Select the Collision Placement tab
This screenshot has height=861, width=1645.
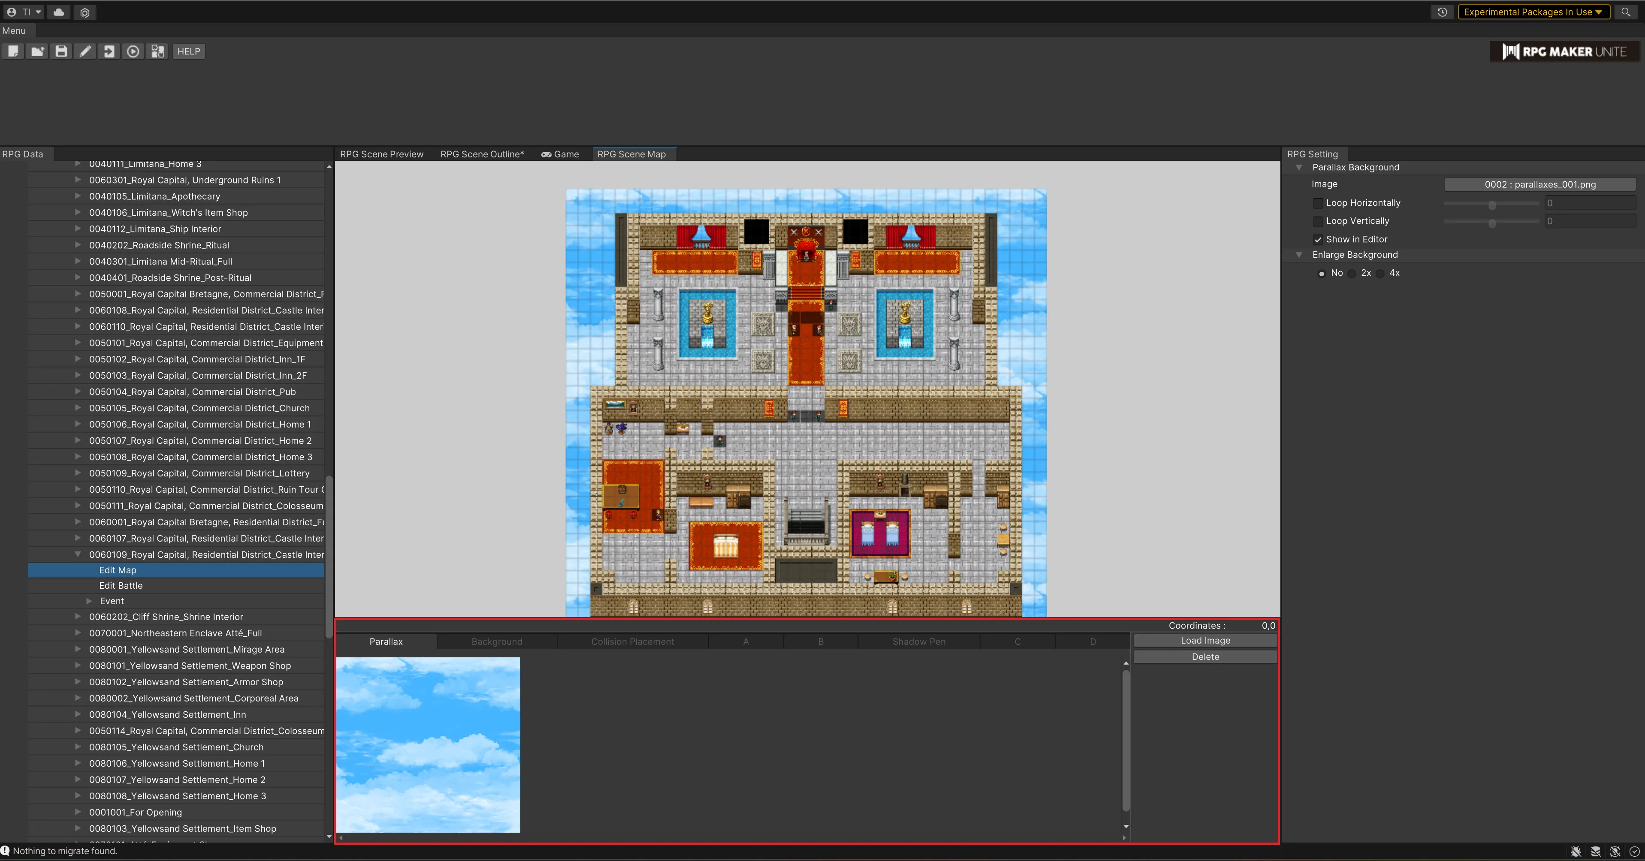(632, 641)
